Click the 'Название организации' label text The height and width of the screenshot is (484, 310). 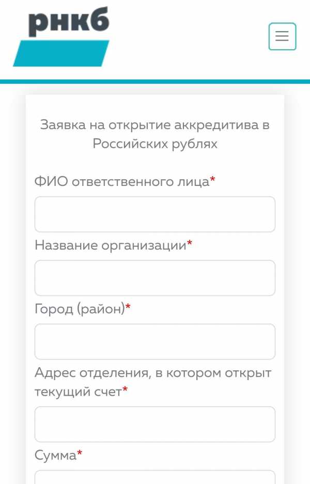coord(110,245)
